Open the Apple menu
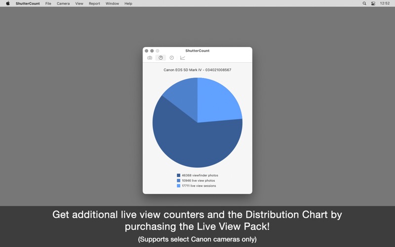 pos(8,3)
